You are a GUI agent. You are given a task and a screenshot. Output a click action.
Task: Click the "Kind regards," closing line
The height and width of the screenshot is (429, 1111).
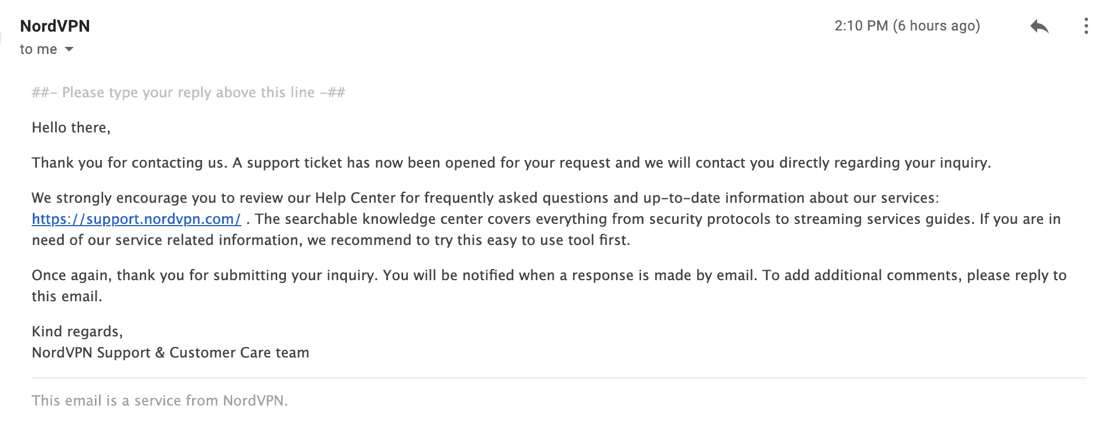click(77, 332)
